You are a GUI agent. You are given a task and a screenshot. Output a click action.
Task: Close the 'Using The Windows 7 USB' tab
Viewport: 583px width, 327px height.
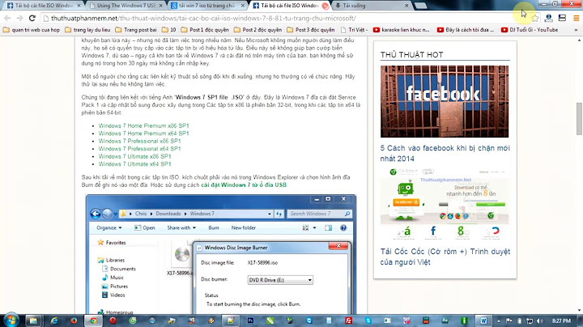tap(160, 6)
